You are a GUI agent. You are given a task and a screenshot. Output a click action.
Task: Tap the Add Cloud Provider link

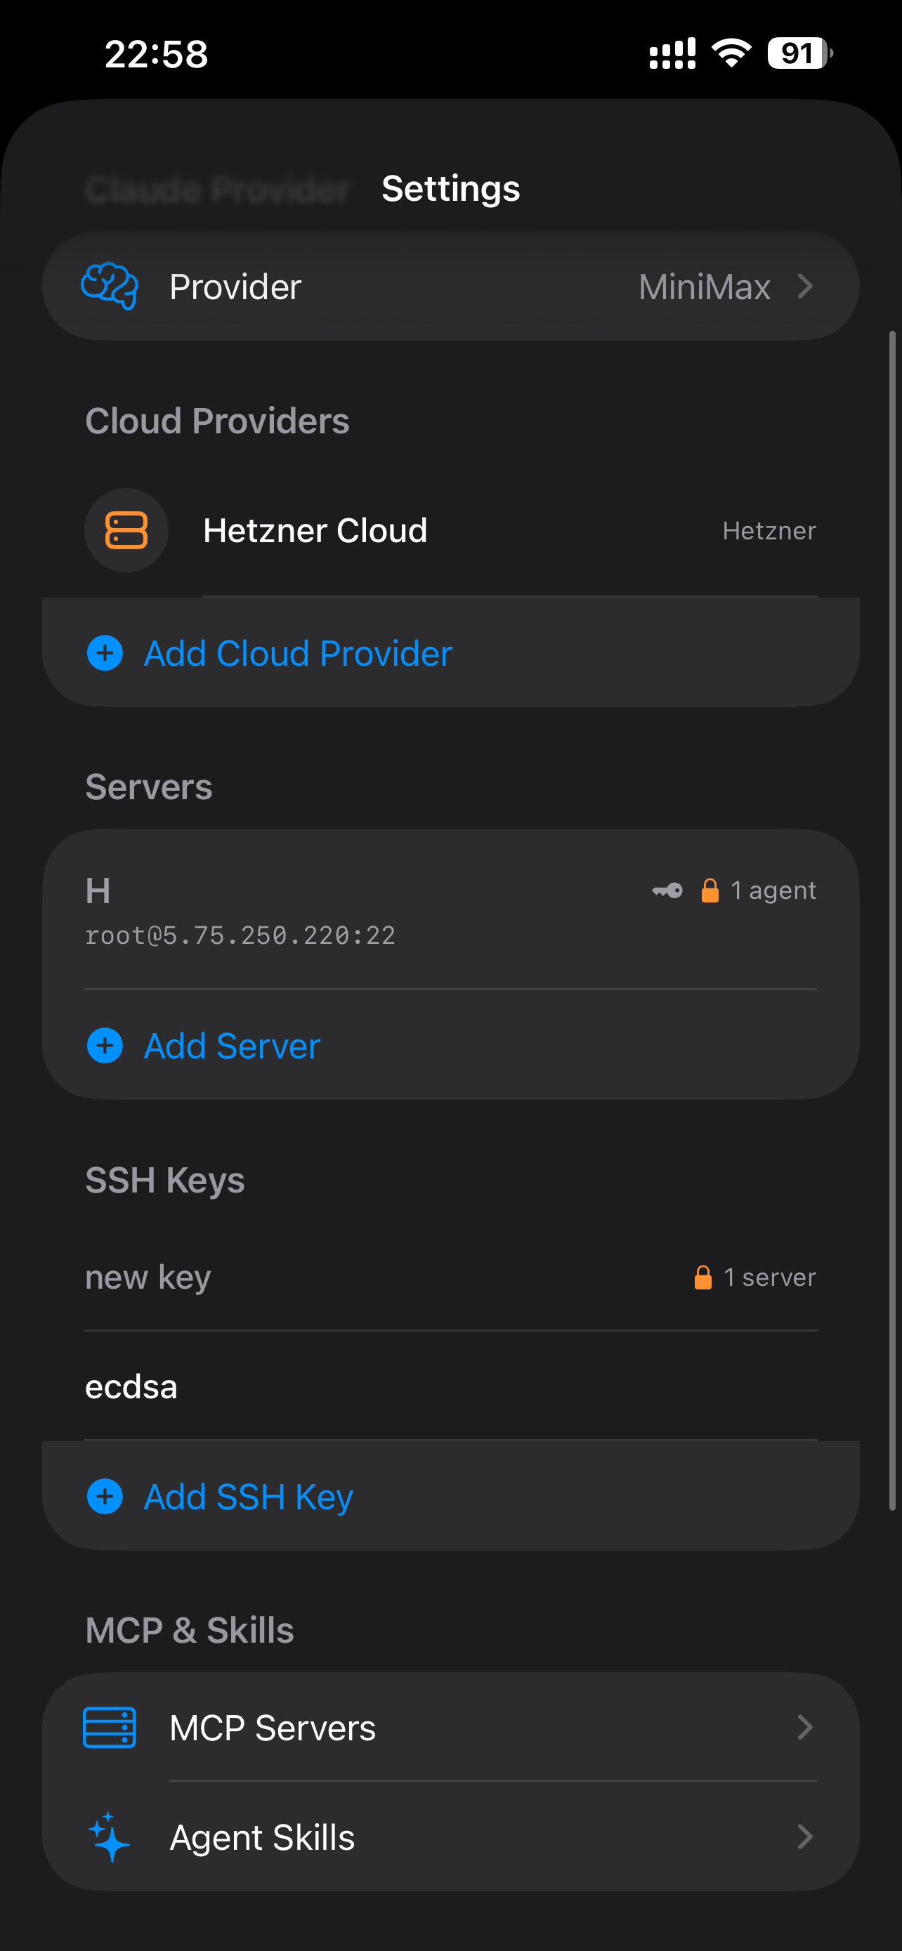299,653
